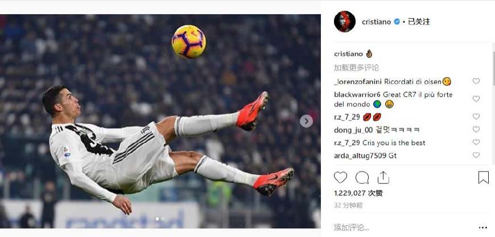Like blackwarrior6's comment with heart
Viewport: 495px width, 237px height.
[476, 99]
